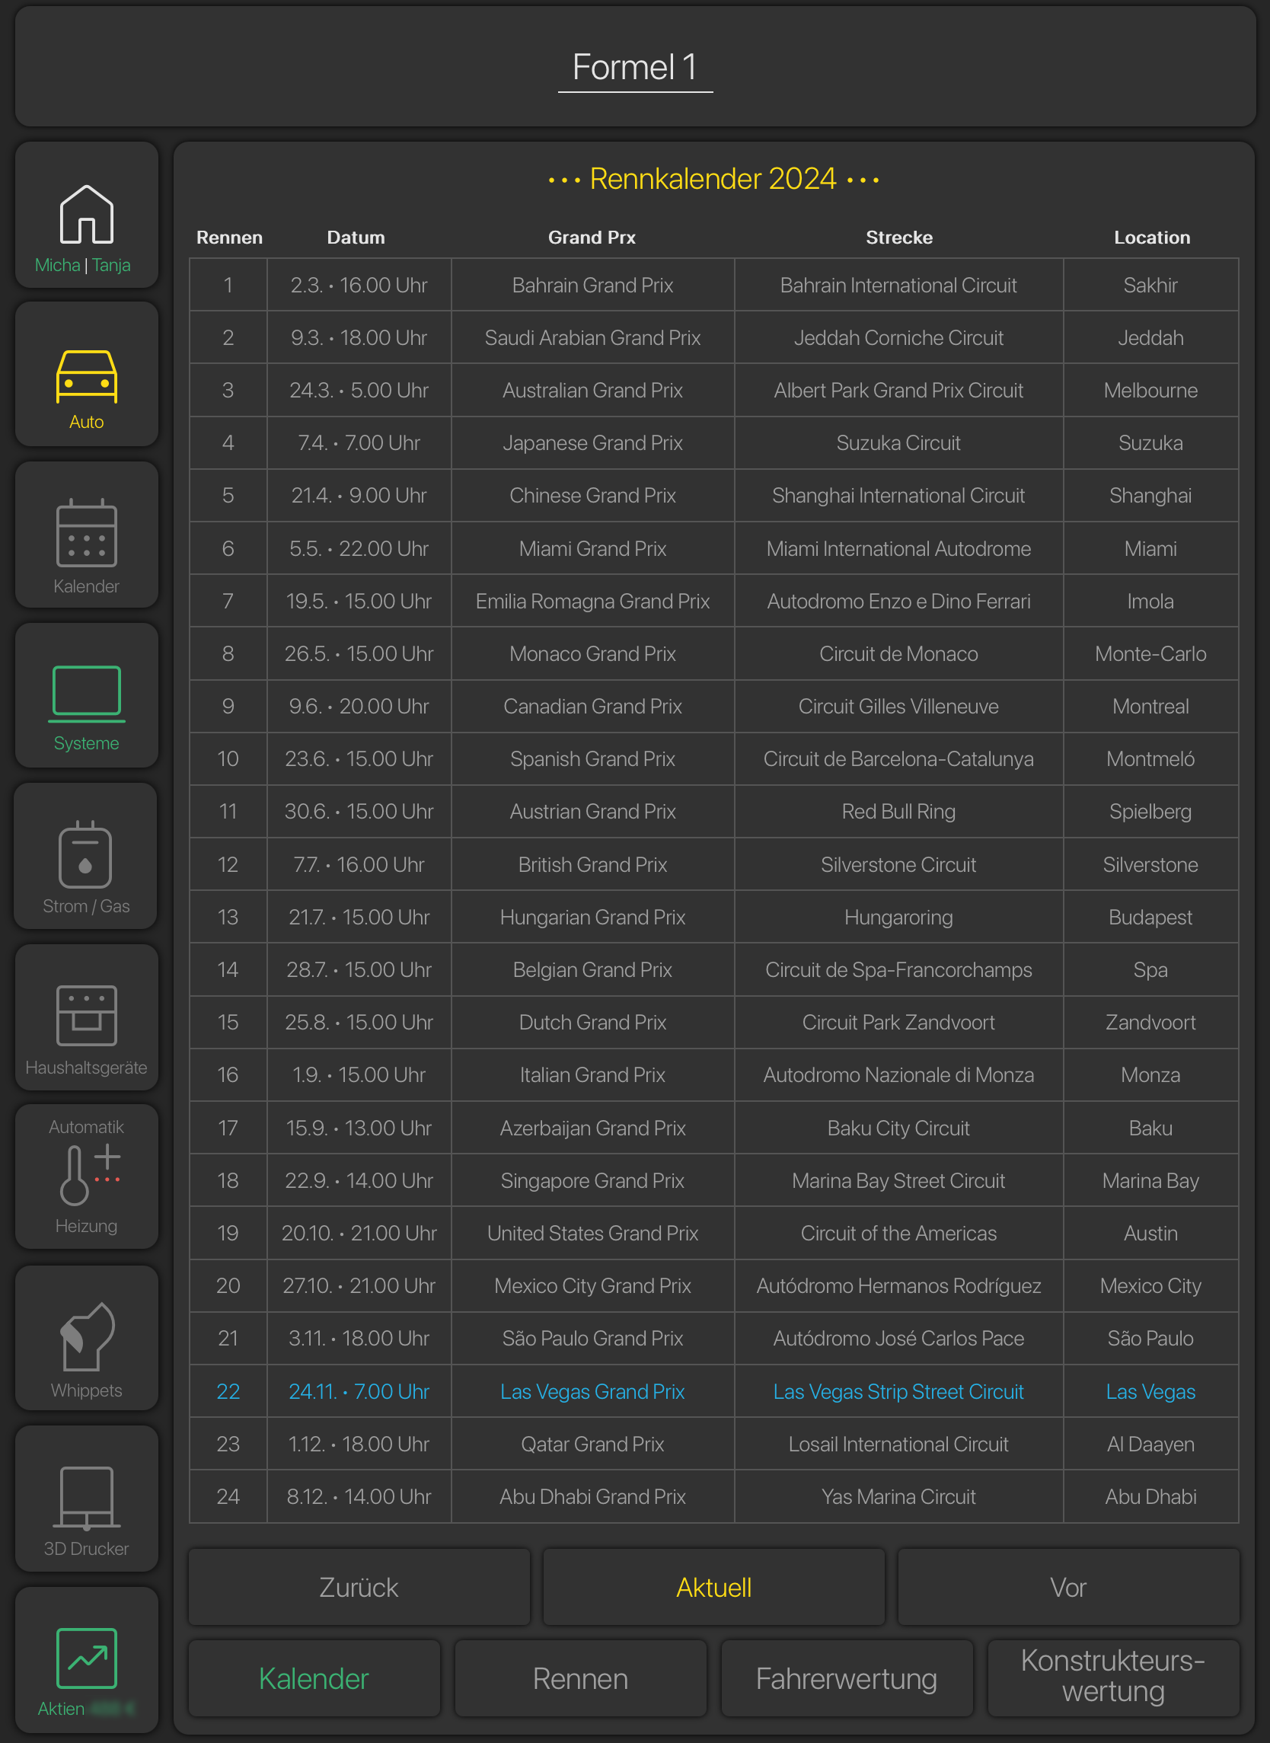
Task: Select the Emilia Romagna Grand Prix cell
Action: click(x=592, y=602)
